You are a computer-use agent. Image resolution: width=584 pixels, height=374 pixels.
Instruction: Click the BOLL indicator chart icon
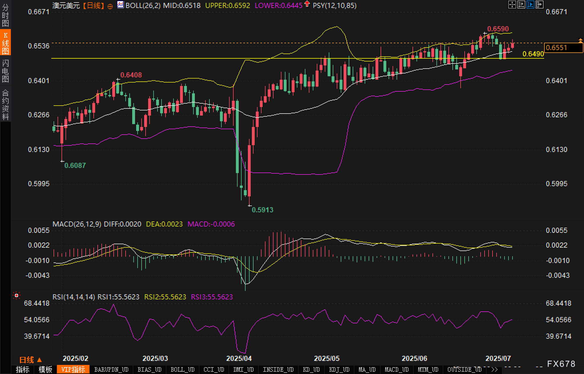pyautogui.click(x=121, y=5)
